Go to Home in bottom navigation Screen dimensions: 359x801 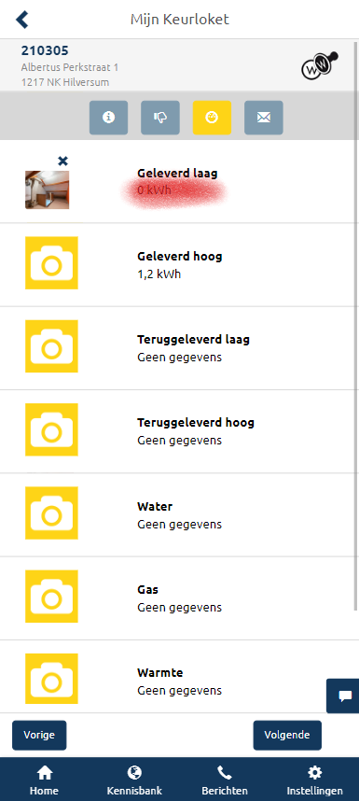coord(45,780)
